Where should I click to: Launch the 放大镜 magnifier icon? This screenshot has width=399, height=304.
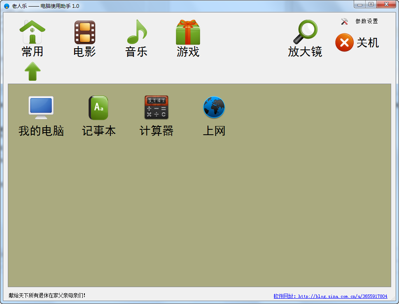(x=306, y=32)
